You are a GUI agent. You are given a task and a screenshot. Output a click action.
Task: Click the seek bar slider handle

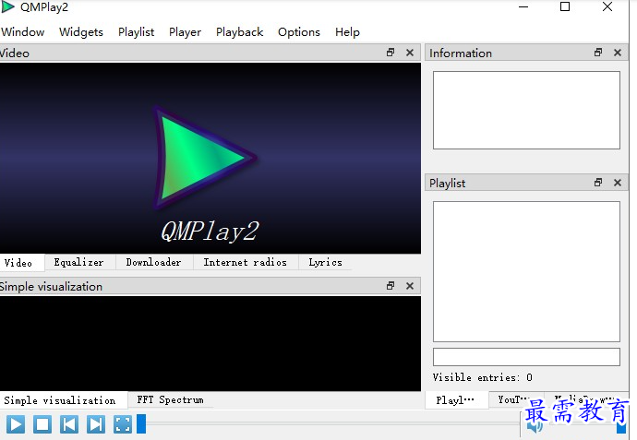tap(141, 423)
